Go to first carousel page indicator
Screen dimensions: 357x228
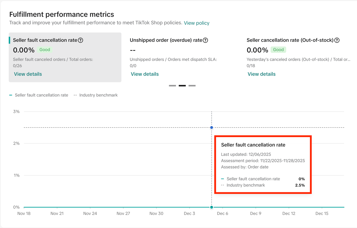pyautogui.click(x=172, y=86)
